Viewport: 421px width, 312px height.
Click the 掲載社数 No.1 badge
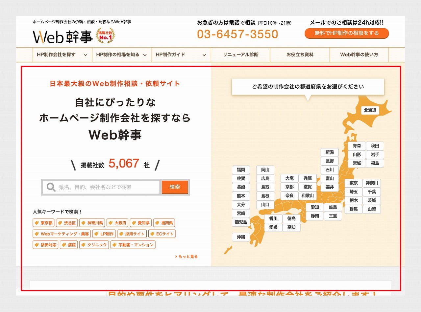point(105,36)
